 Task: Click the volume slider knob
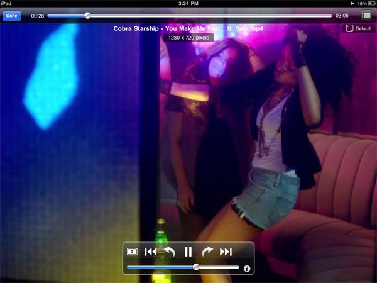[x=196, y=267]
